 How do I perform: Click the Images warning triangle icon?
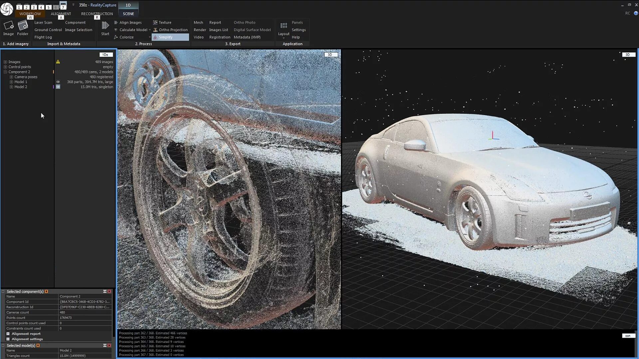coord(58,62)
